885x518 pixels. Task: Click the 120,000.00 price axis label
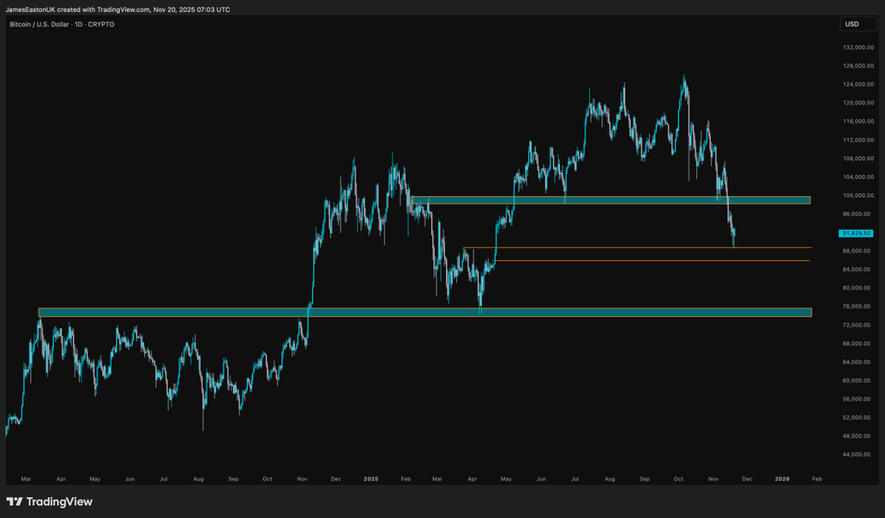pyautogui.click(x=857, y=103)
